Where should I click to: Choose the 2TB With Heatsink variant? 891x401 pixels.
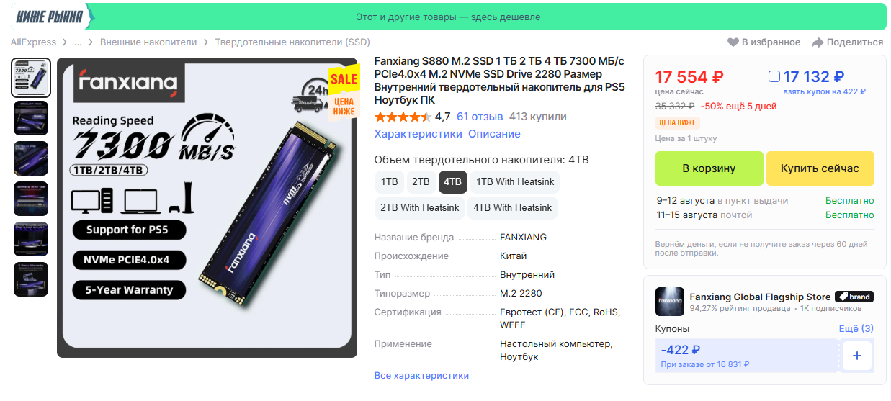[419, 208]
